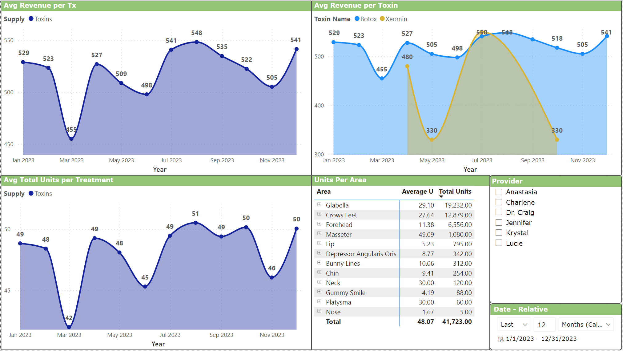Viewport: 623px width, 351px height.
Task: Sort table by Average U column header
Action: pyautogui.click(x=417, y=192)
